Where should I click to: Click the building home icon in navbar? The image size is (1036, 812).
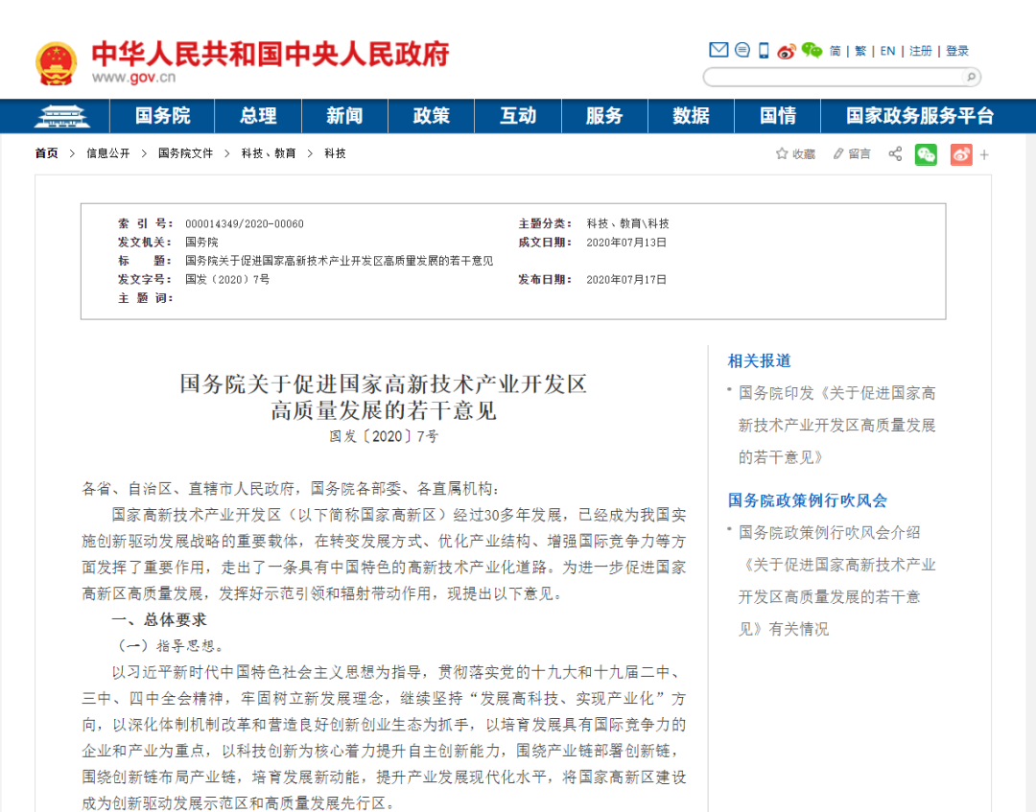(61, 116)
